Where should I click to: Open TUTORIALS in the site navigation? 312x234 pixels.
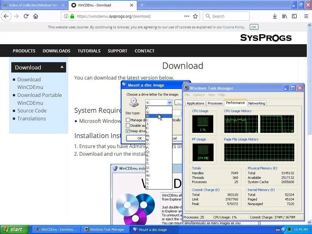tap(89, 51)
